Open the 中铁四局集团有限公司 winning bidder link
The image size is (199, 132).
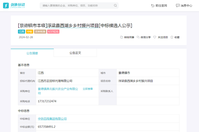tap(52, 119)
